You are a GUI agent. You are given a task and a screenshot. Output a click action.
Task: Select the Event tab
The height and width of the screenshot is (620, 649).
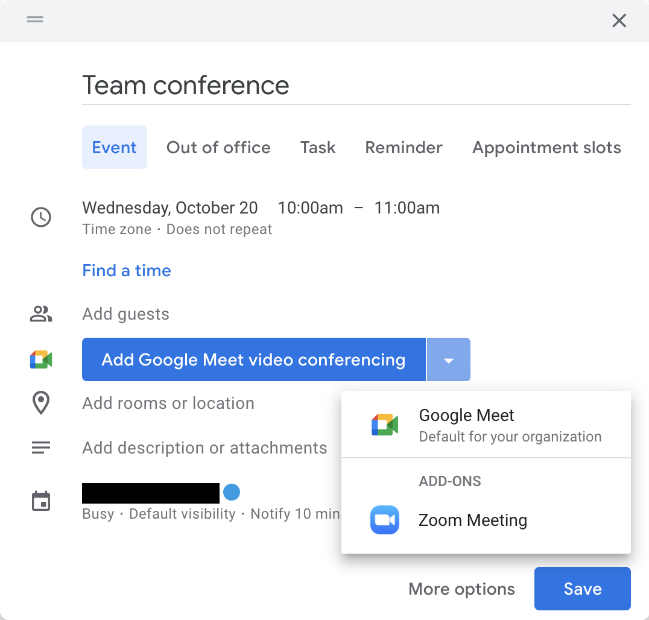(114, 147)
